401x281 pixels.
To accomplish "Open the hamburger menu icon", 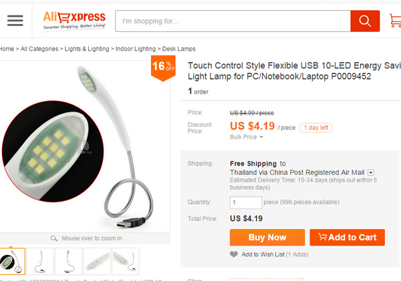I will tap(15, 21).
